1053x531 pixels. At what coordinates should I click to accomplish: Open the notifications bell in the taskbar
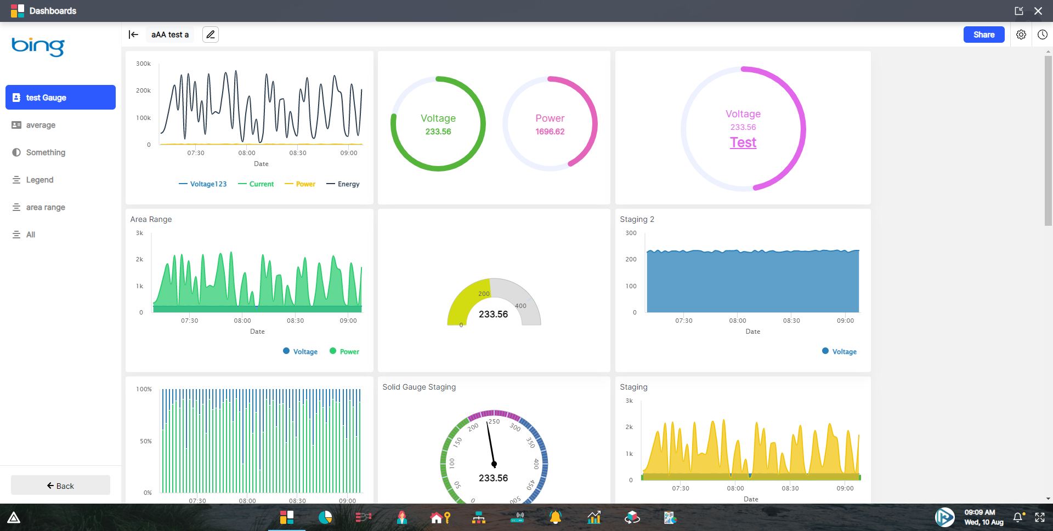coord(555,517)
